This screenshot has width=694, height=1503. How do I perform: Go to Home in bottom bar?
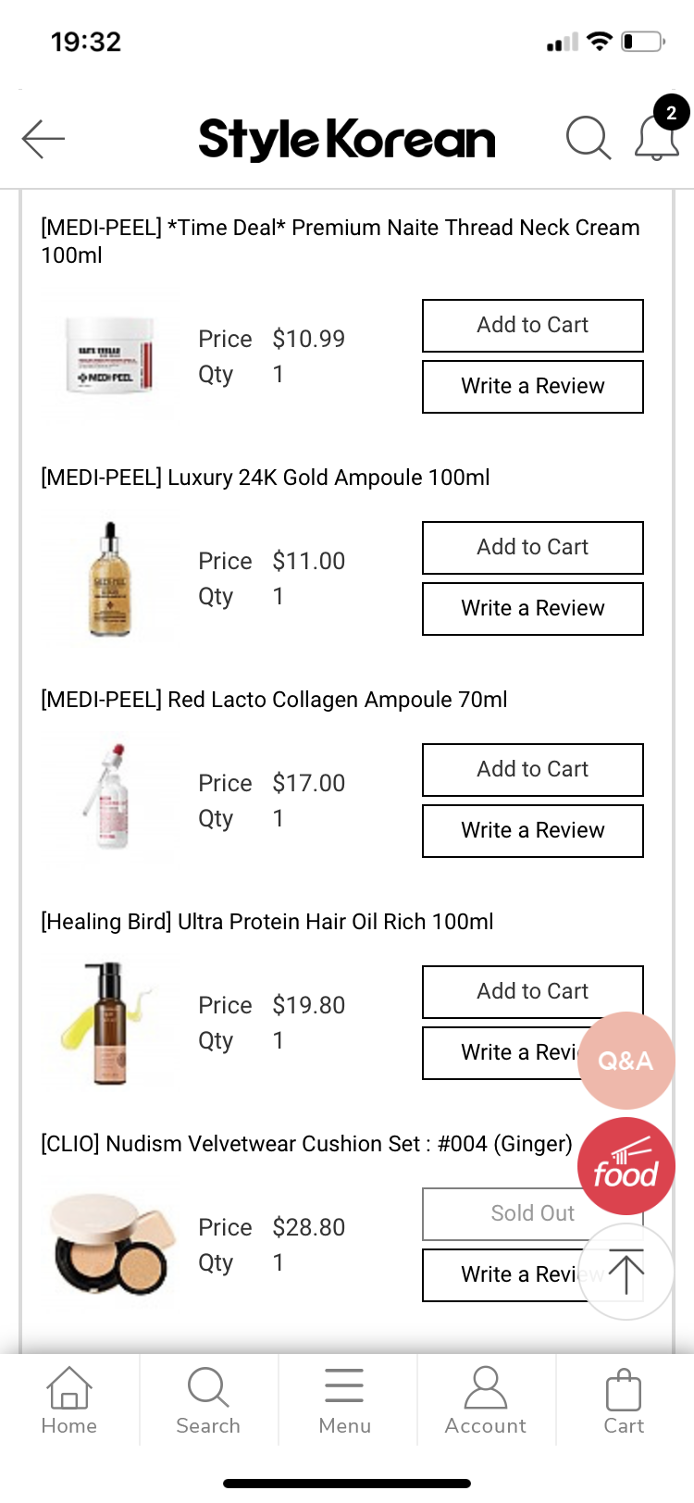(69, 1401)
